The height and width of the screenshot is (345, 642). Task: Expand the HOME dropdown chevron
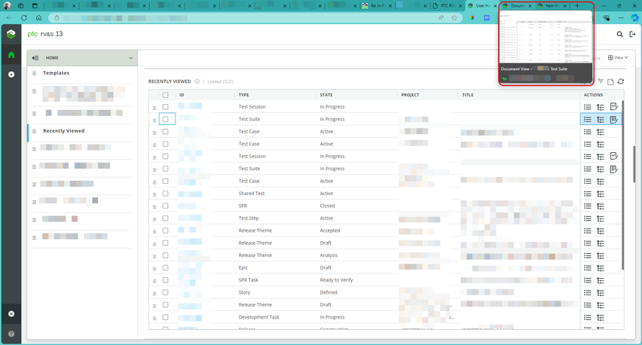[130, 58]
